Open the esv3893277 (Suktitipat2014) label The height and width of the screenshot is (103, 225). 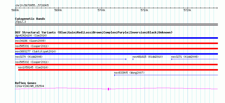(x=36, y=51)
